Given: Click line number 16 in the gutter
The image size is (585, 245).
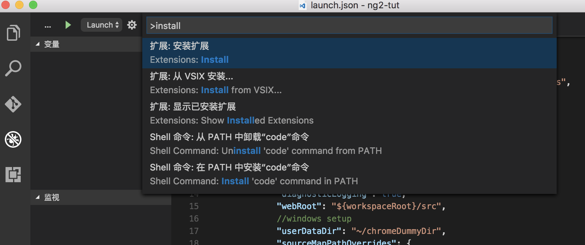Looking at the screenshot, I should [x=194, y=219].
